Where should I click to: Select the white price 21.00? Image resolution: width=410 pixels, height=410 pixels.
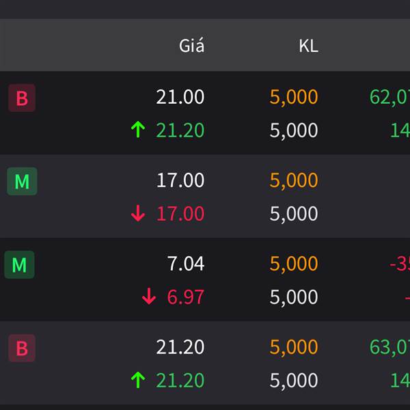point(180,97)
